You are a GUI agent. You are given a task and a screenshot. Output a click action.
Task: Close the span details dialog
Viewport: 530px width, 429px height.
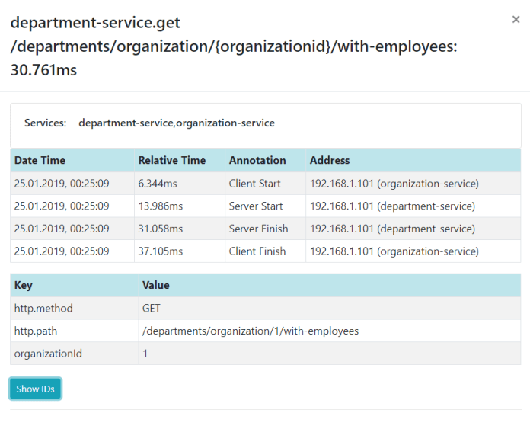tap(516, 20)
